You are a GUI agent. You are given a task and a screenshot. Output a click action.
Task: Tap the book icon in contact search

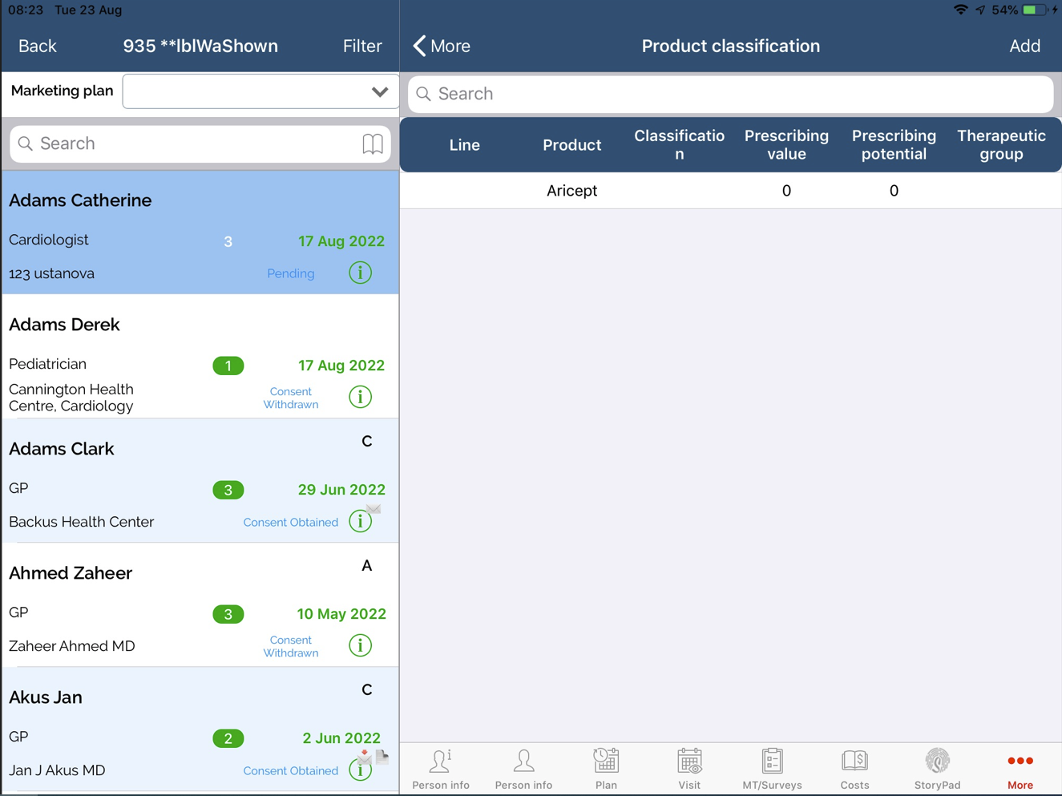[373, 144]
